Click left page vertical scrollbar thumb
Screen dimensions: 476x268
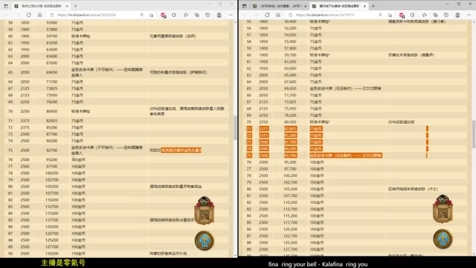pos(235,127)
